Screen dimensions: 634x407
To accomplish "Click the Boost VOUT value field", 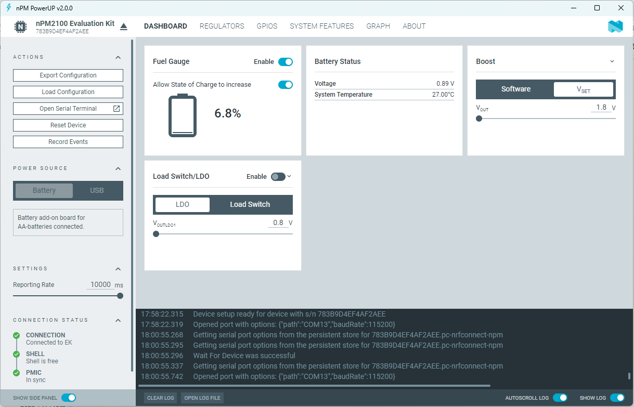I will (x=601, y=108).
